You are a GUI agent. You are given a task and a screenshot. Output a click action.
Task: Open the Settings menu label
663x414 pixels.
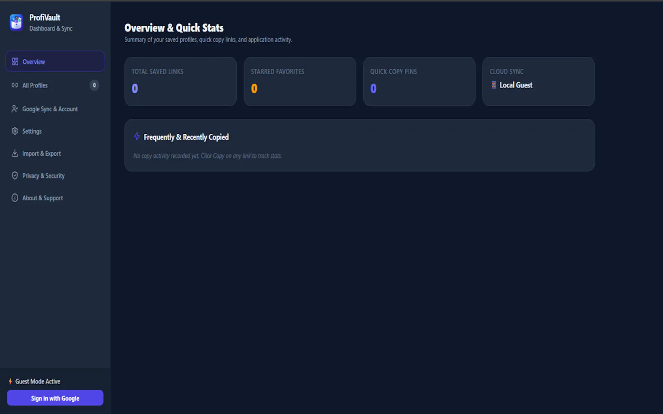[32, 131]
